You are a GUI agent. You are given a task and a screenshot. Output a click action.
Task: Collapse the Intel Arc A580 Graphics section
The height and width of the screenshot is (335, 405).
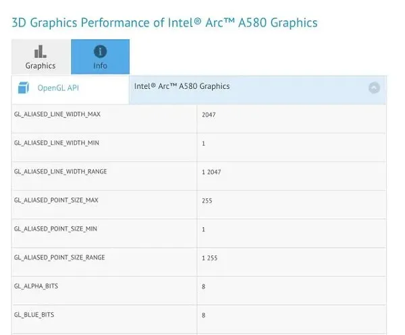point(374,88)
